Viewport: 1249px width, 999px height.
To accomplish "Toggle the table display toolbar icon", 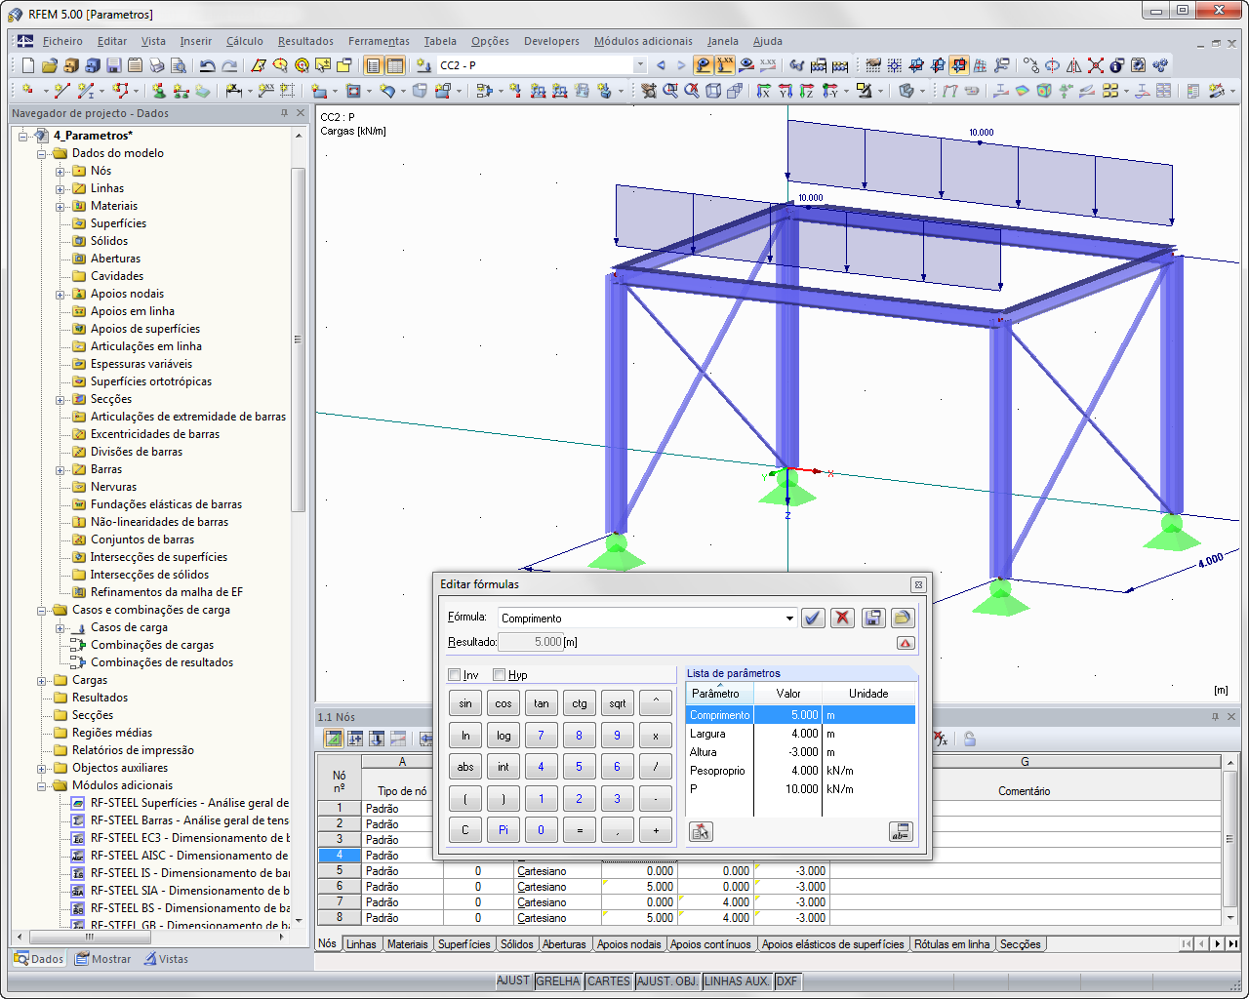I will (x=395, y=65).
